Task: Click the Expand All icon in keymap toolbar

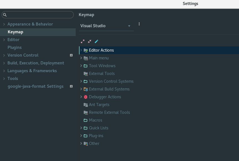Action: tap(83, 41)
